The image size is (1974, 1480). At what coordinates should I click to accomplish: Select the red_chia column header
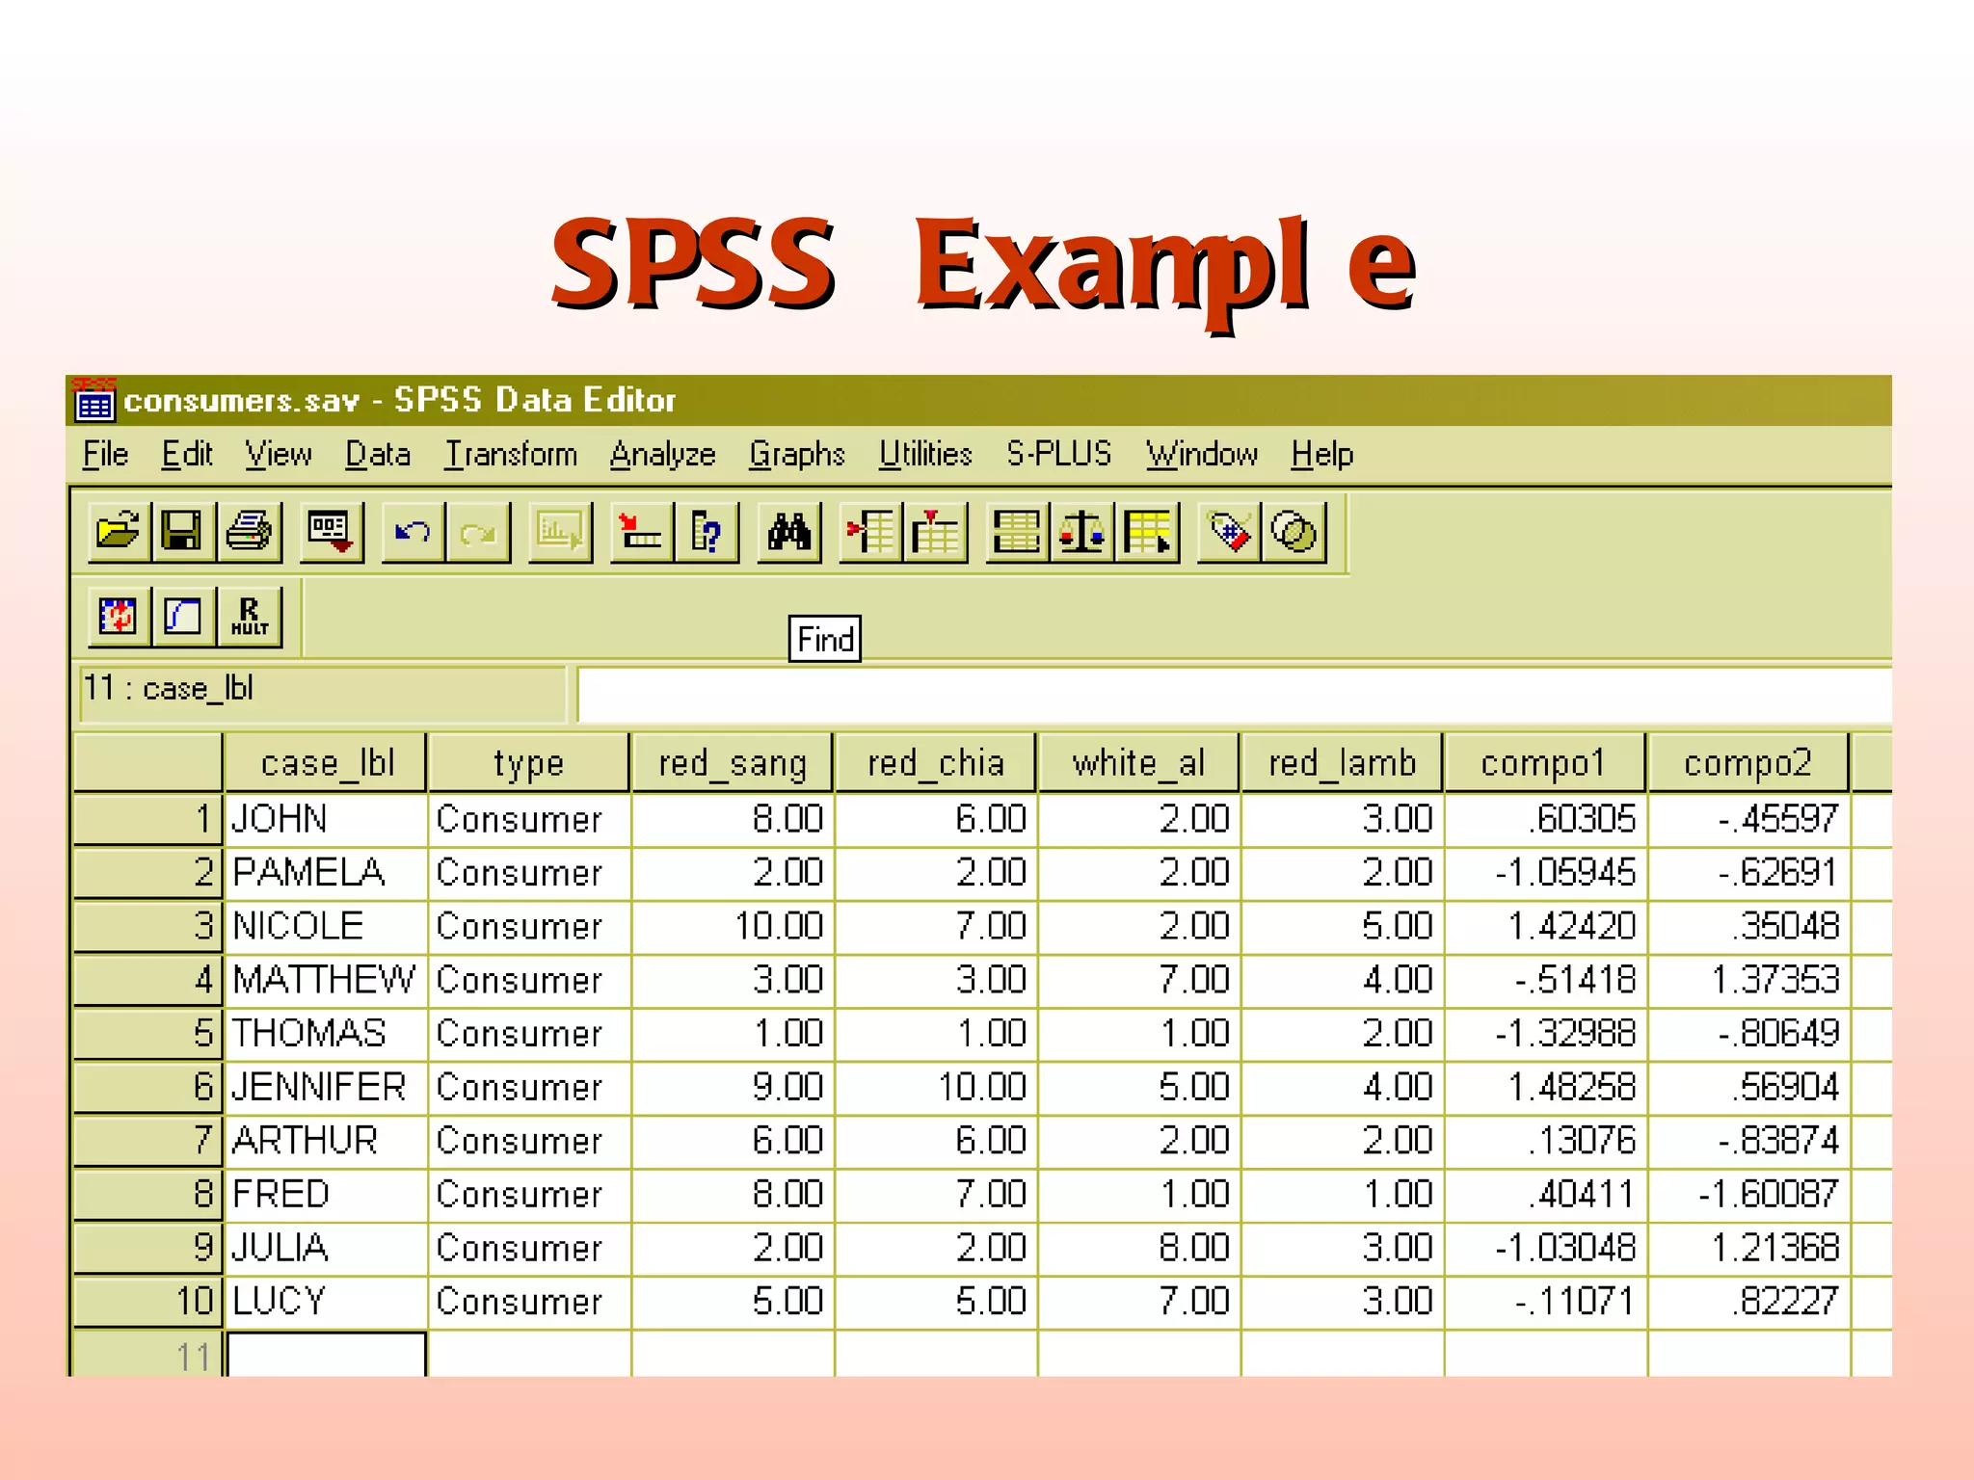936,763
